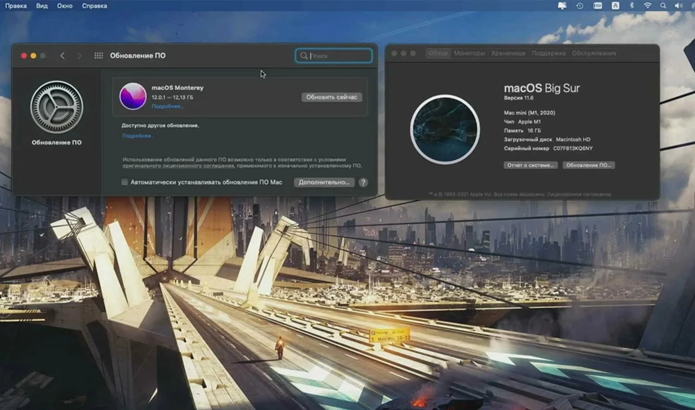Open the Time Machine menu bar icon

580,6
